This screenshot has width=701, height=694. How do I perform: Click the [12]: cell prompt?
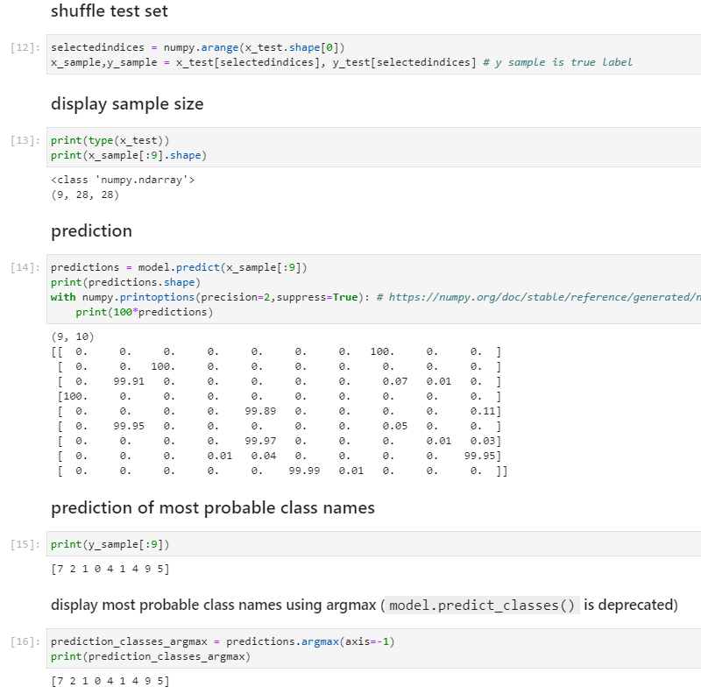pyautogui.click(x=25, y=47)
